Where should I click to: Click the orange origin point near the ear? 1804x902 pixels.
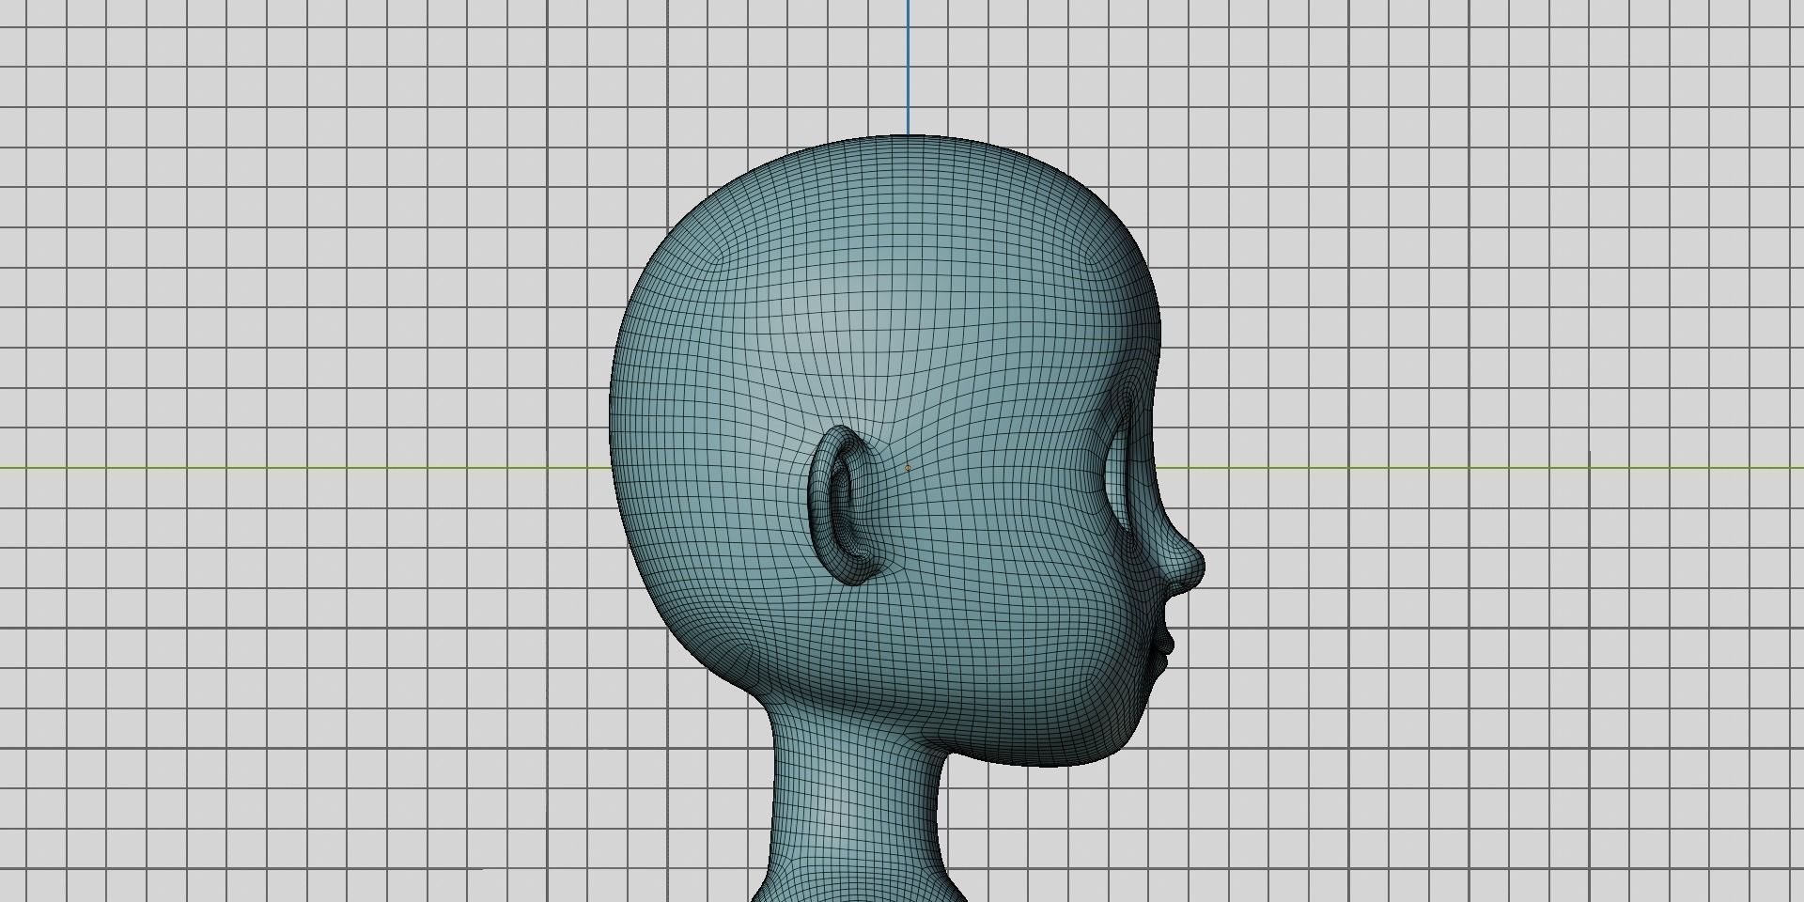tap(908, 467)
